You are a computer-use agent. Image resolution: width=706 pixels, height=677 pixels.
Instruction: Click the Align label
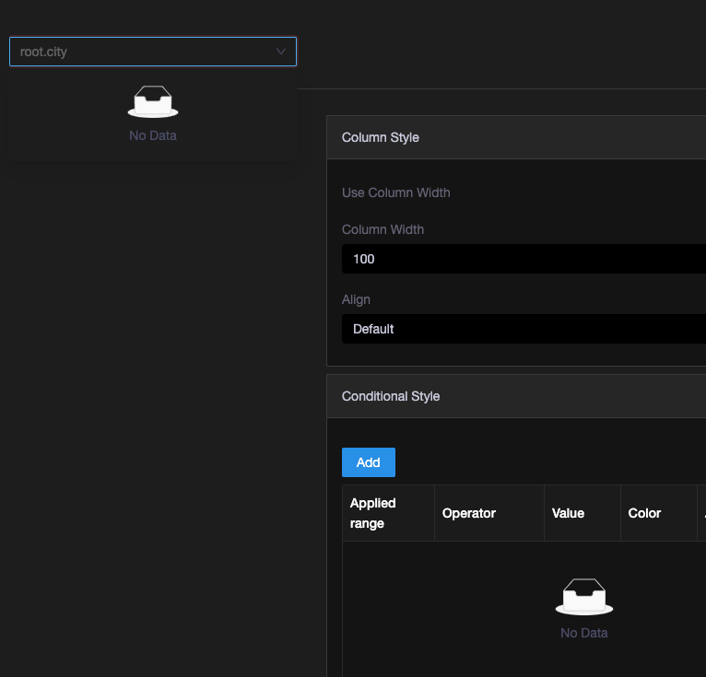click(x=356, y=299)
